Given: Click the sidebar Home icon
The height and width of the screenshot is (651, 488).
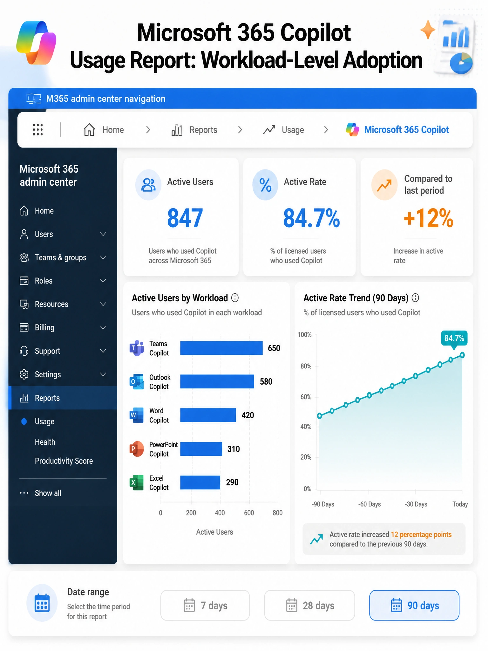Looking at the screenshot, I should point(24,211).
